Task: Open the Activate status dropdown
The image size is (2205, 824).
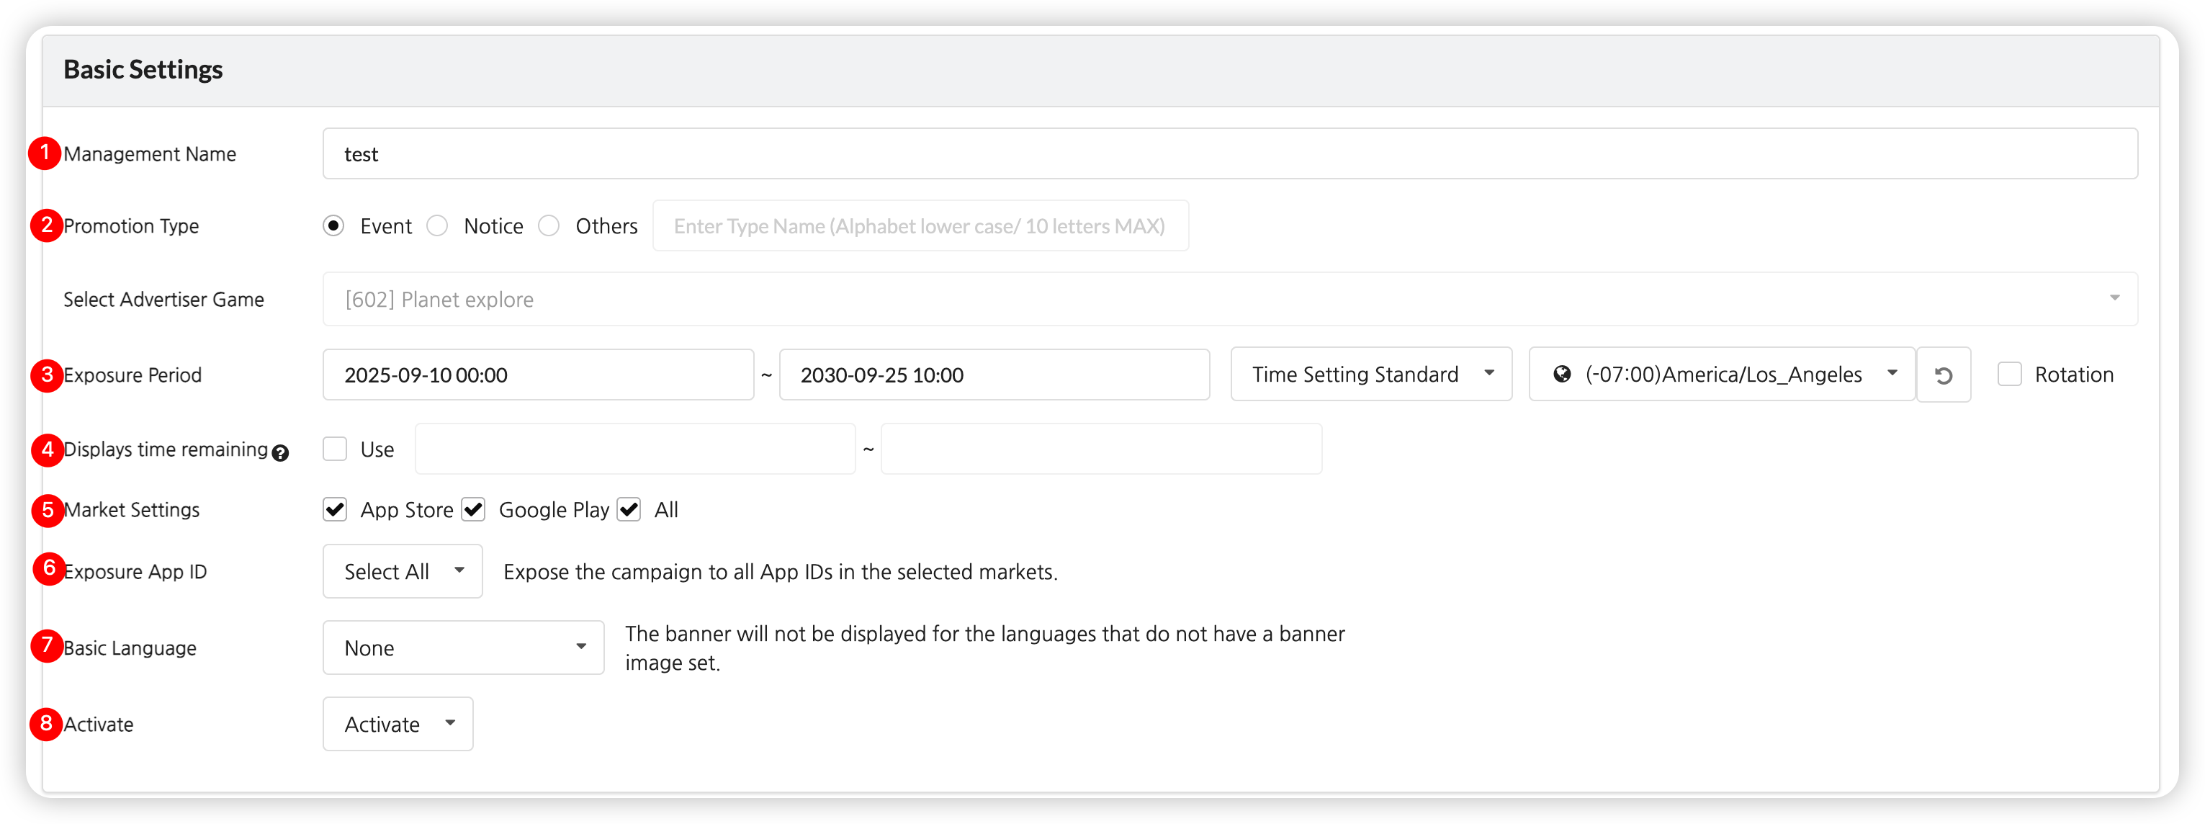Action: pyautogui.click(x=398, y=724)
